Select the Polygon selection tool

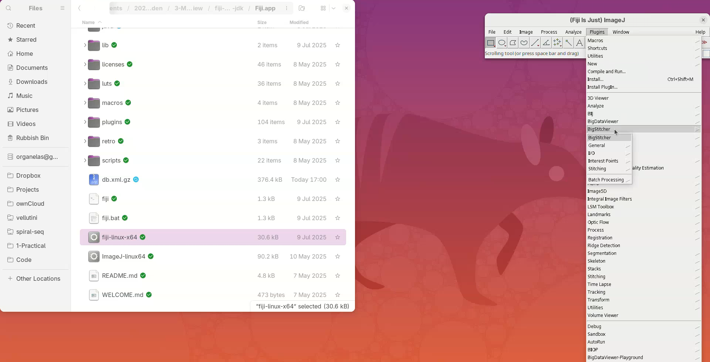click(513, 43)
